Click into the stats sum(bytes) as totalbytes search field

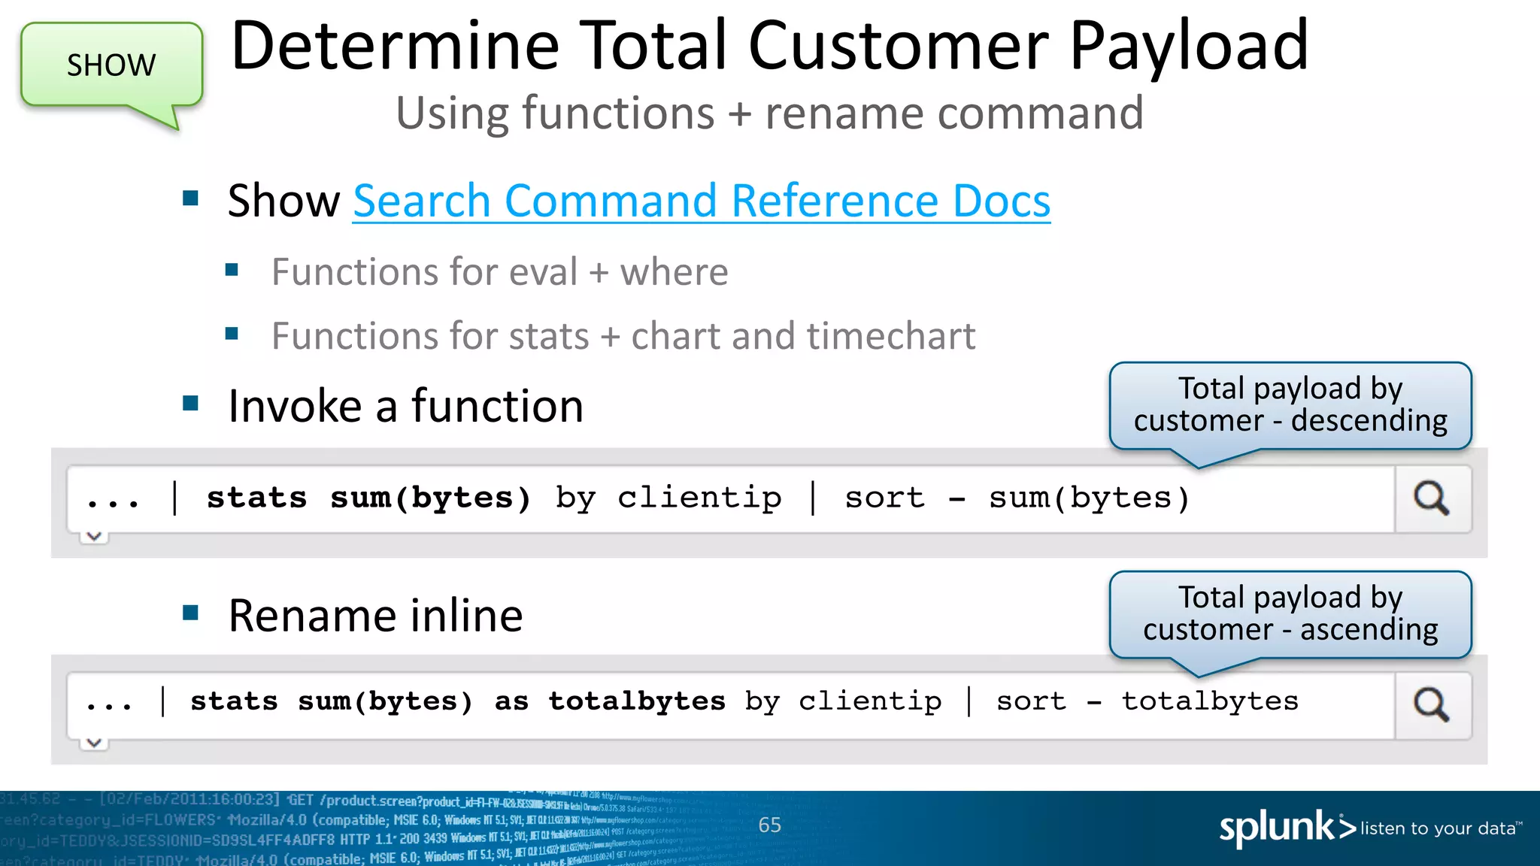(x=731, y=705)
